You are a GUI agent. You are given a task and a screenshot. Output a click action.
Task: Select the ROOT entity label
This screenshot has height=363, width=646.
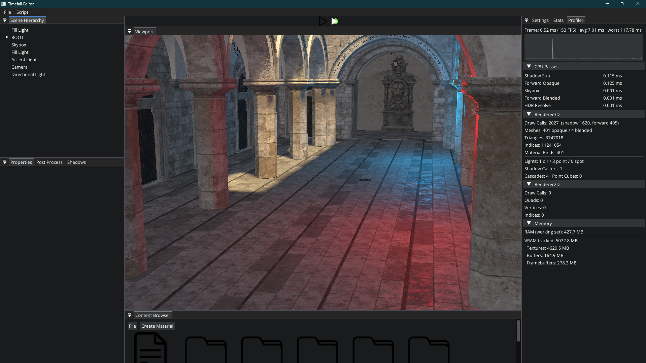pyautogui.click(x=18, y=37)
